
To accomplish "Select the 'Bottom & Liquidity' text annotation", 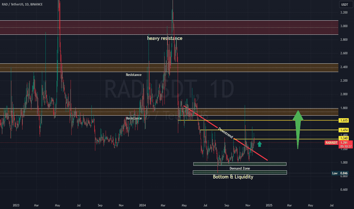I will coord(233,177).
